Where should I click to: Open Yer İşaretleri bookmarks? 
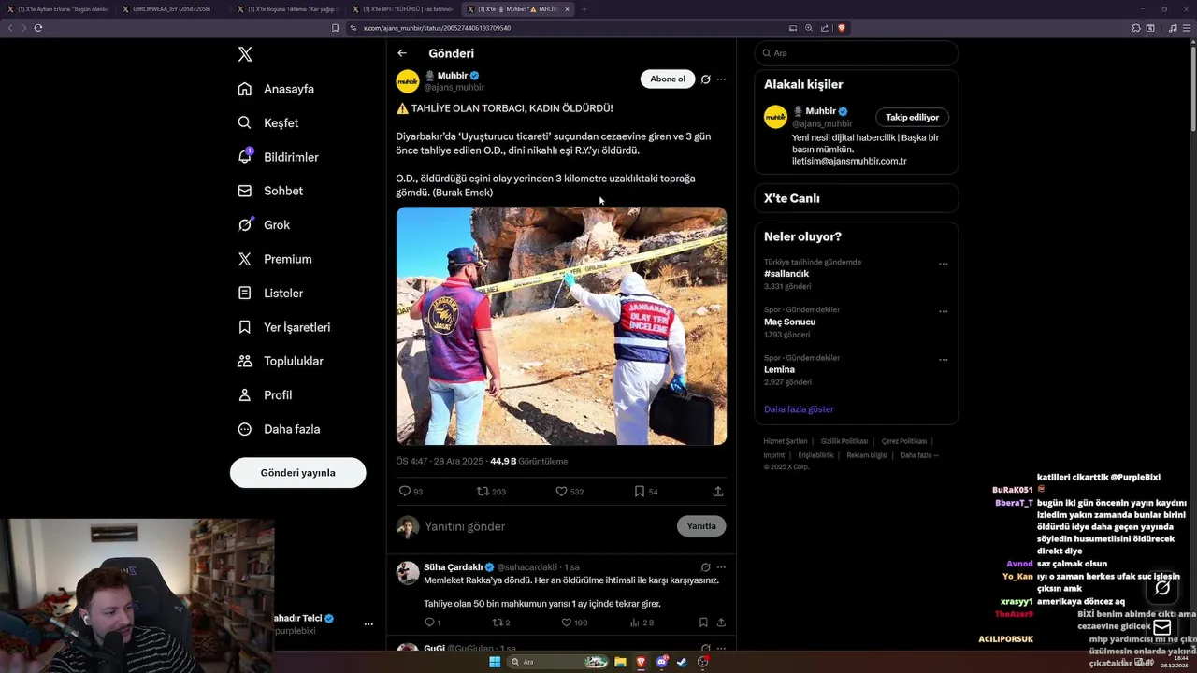(x=284, y=327)
